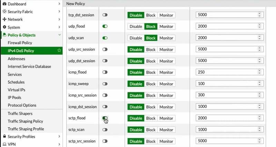The width and height of the screenshot is (276, 147).
Task: Click the Dashboard gauge icon
Action: click(x=4, y=4)
